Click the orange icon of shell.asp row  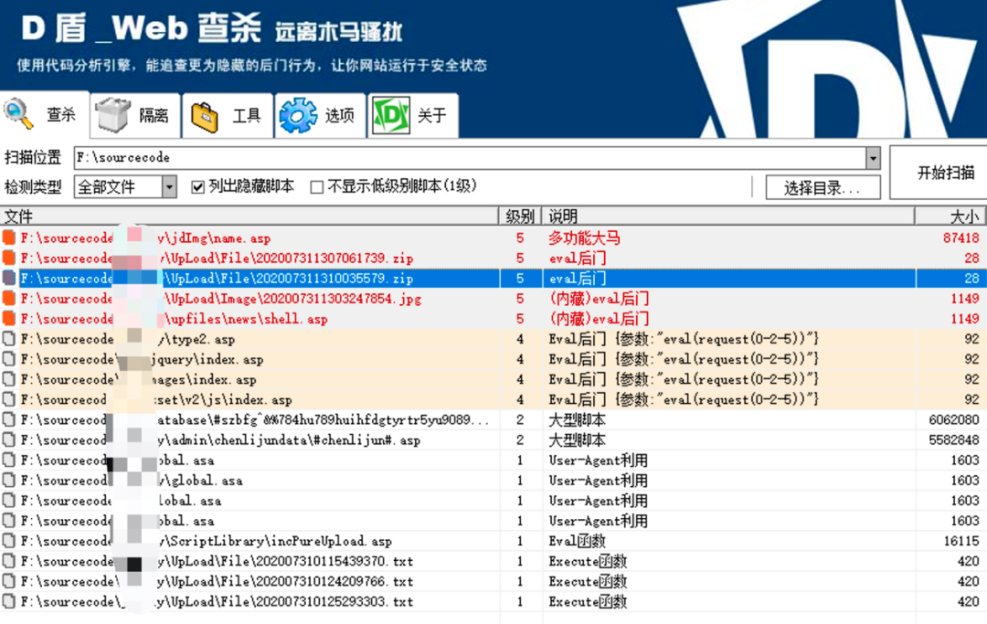9,318
